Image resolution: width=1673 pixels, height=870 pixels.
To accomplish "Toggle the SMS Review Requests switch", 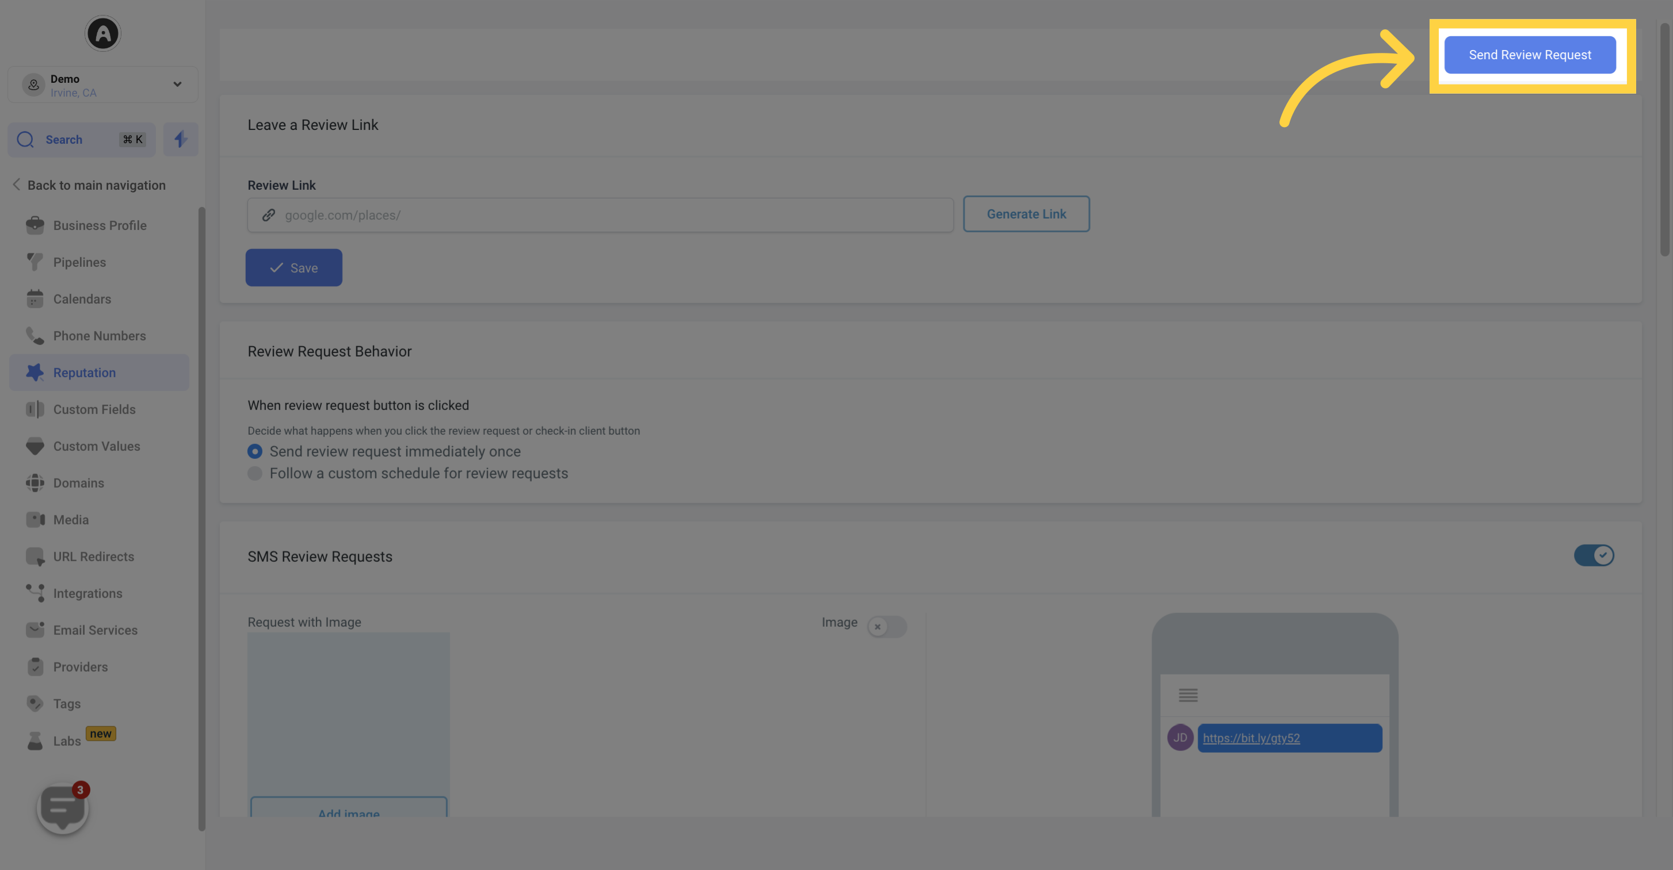I will pyautogui.click(x=1594, y=556).
